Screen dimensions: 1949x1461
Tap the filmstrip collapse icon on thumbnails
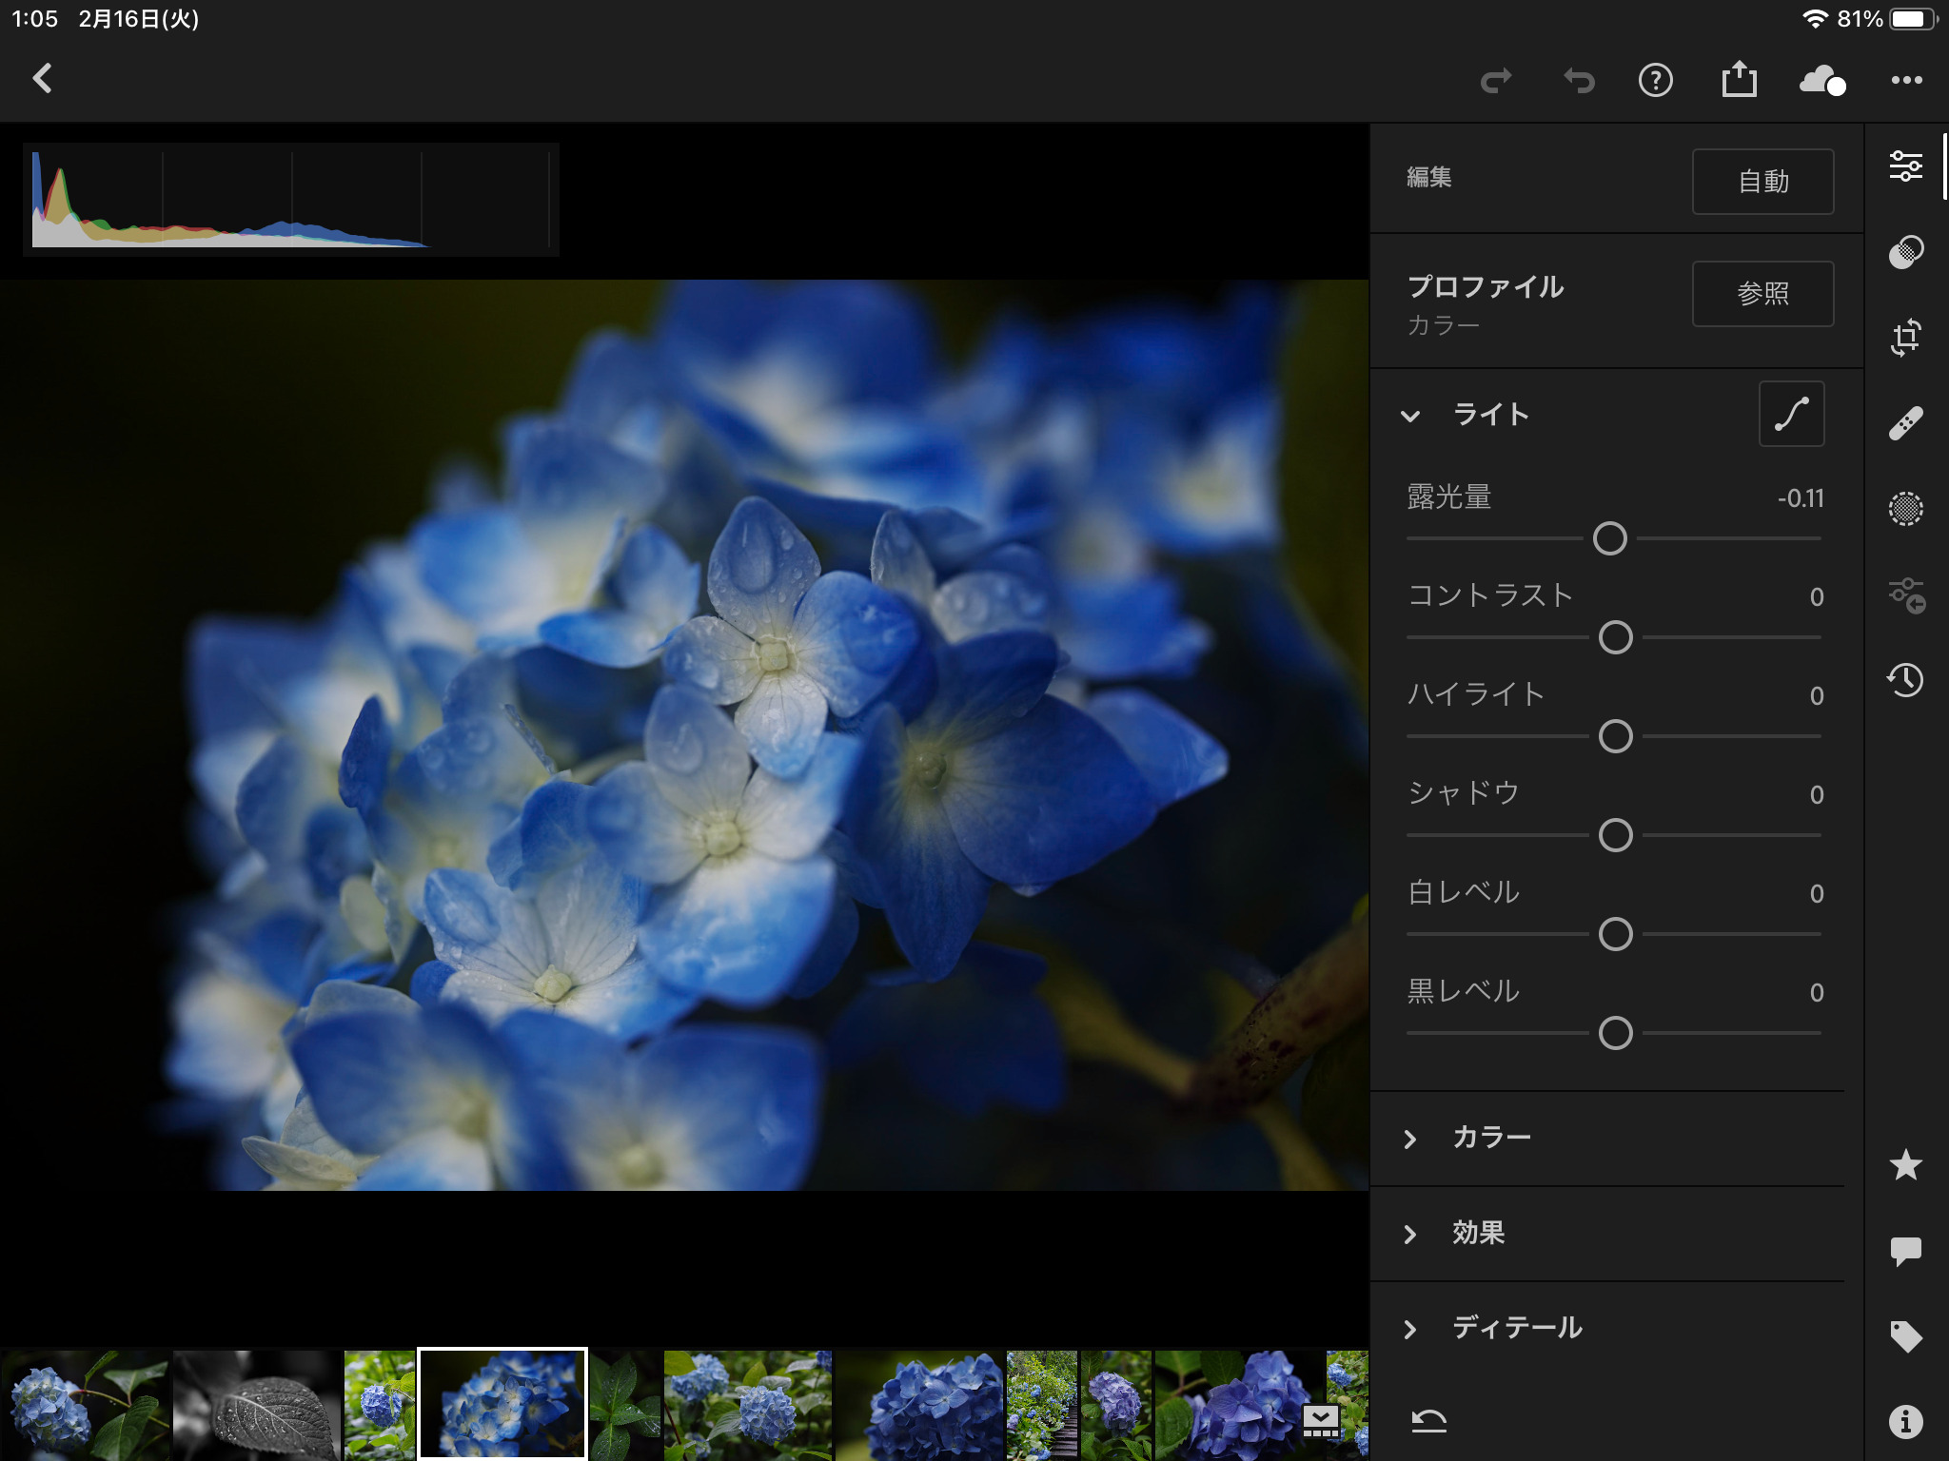point(1321,1421)
